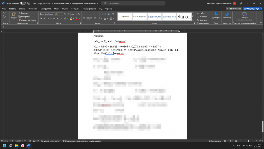264x149 pixels.
Task: Open the font name dropdown
Action: [x=54, y=14]
